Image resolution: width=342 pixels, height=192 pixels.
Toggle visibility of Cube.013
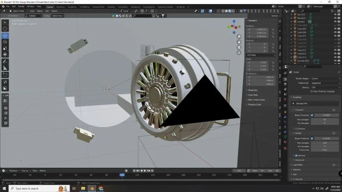point(335,57)
